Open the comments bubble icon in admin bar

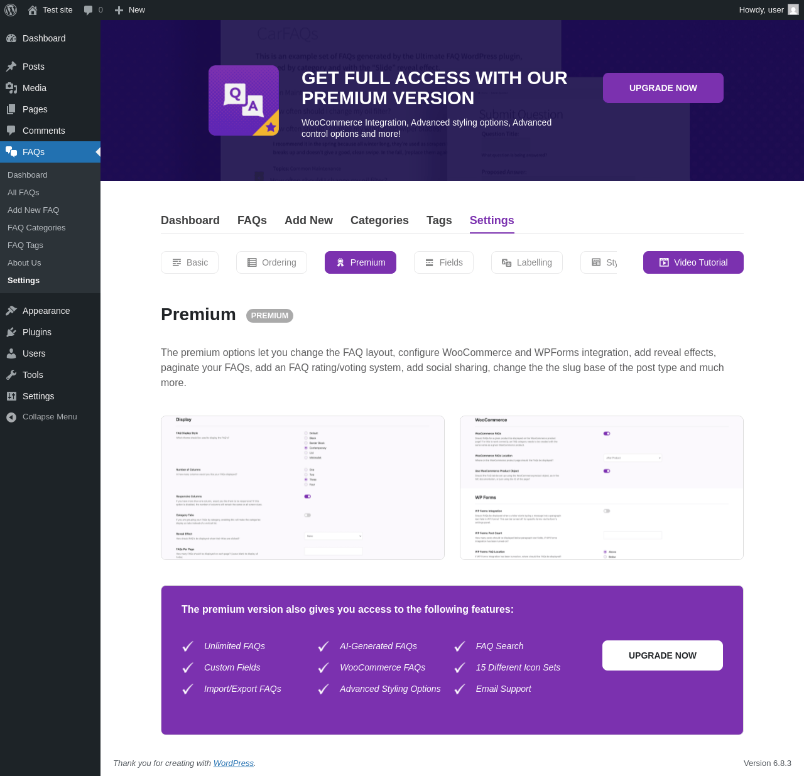(89, 10)
